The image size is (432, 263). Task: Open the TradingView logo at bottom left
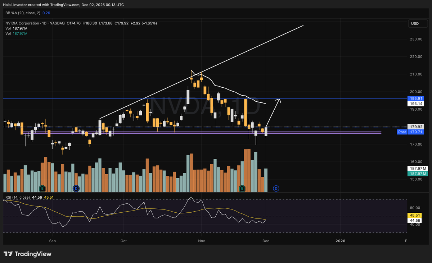(x=28, y=254)
